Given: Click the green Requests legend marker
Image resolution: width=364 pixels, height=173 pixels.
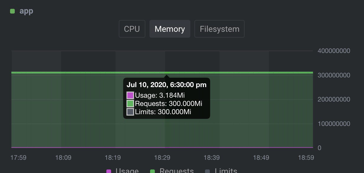Looking at the screenshot, I should (152, 171).
